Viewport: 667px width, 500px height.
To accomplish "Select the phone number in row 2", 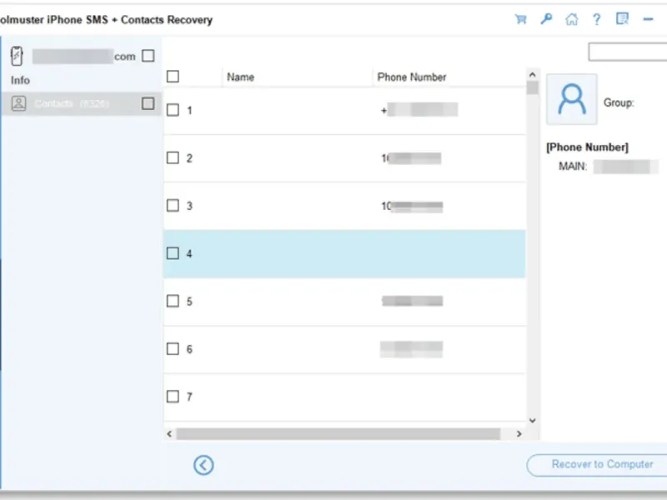I will (x=411, y=158).
